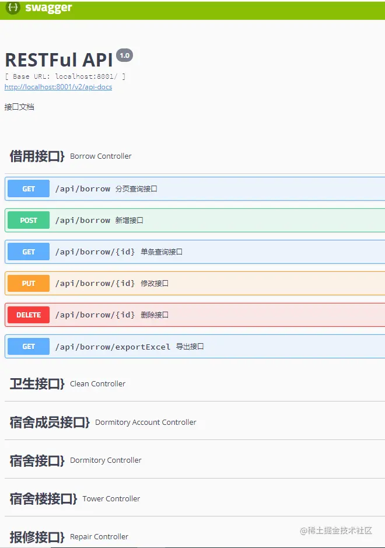
Task: Click PUT badge for /api/borrow/{id} 修改接口
Action: 29,283
